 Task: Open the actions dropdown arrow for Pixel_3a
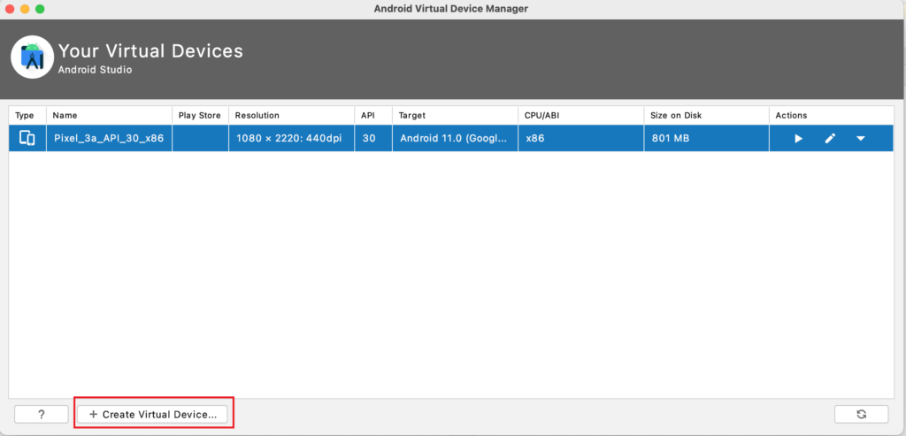[860, 139]
